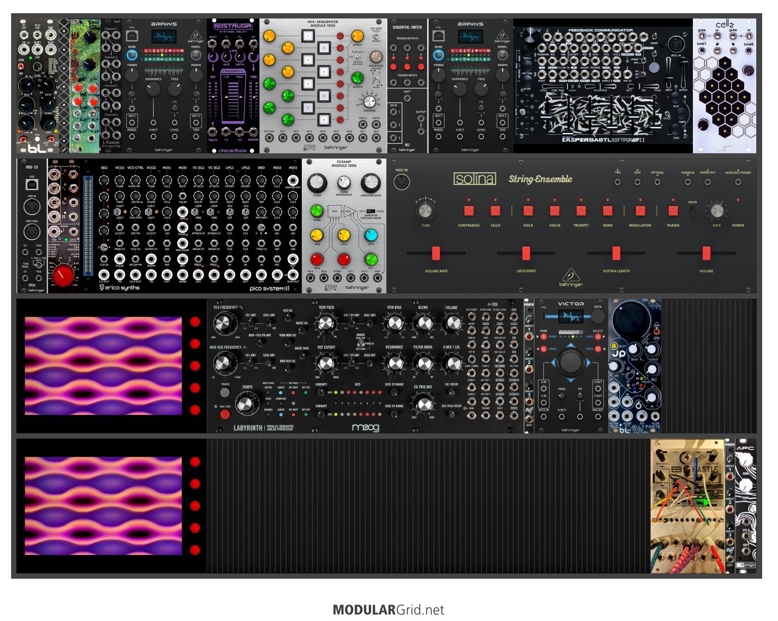Click the Rate knob on the Solina
Viewport: 778px width, 621px height.
(x=717, y=210)
